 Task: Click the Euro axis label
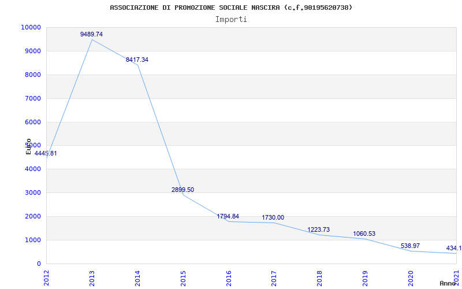tap(28, 147)
